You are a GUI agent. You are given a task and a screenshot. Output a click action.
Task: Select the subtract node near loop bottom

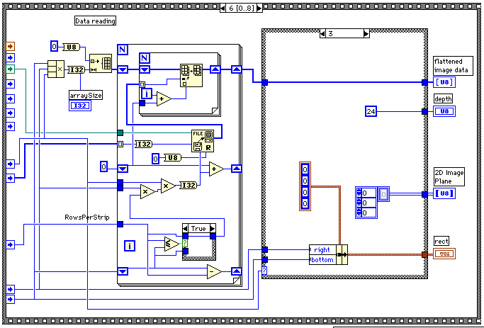tap(214, 271)
